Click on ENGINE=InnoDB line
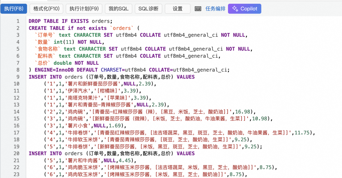The image size is (342, 178). [x=129, y=70]
